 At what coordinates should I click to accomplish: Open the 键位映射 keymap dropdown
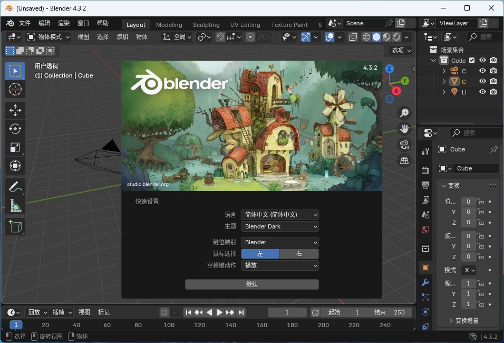click(x=280, y=242)
